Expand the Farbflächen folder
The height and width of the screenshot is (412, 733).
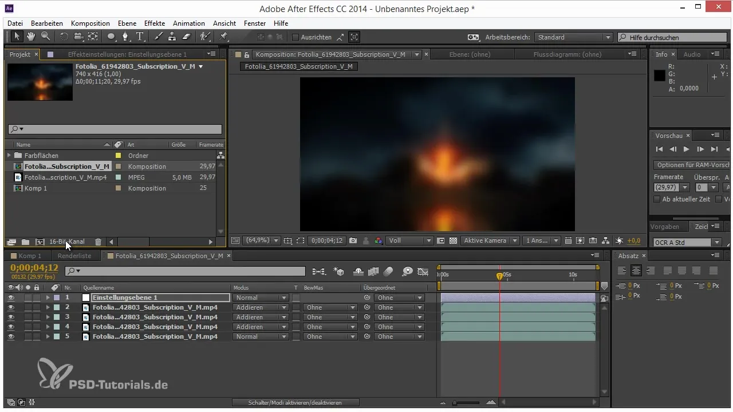(9, 156)
